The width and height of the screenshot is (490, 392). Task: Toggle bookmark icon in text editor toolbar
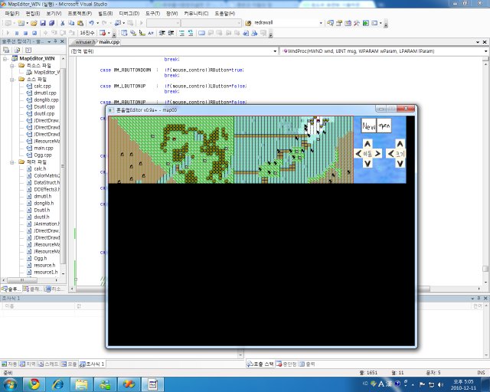pyautogui.click(x=201, y=33)
